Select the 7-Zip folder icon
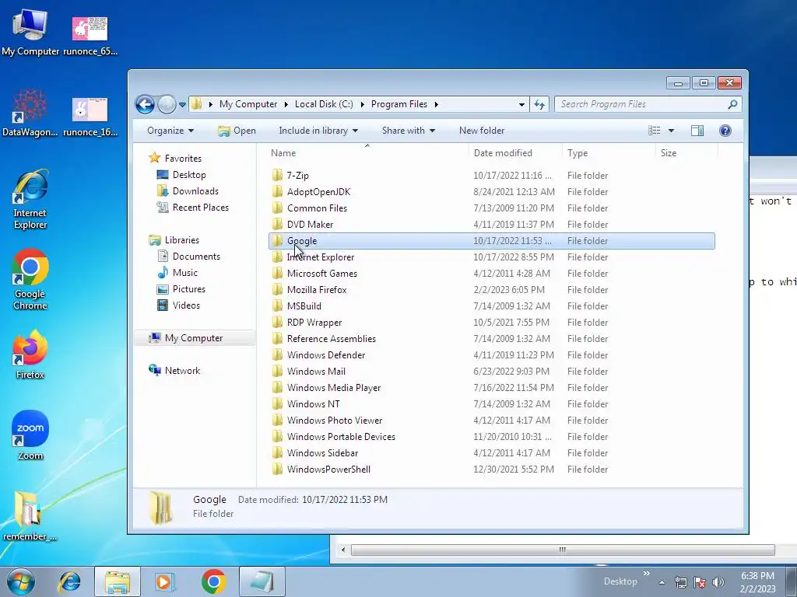The width and height of the screenshot is (797, 597). click(277, 176)
